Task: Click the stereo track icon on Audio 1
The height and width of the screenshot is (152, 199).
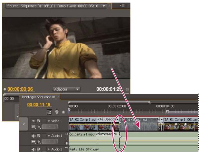Action: point(66,134)
